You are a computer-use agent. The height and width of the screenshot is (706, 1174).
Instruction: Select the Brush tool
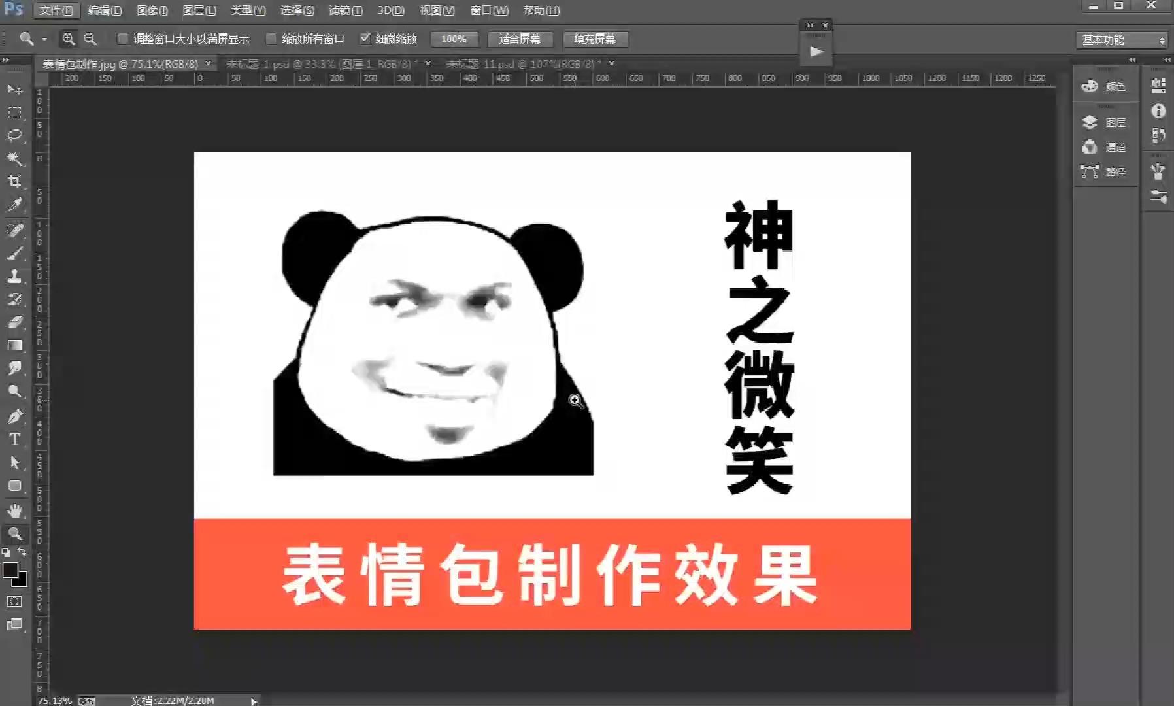(14, 253)
